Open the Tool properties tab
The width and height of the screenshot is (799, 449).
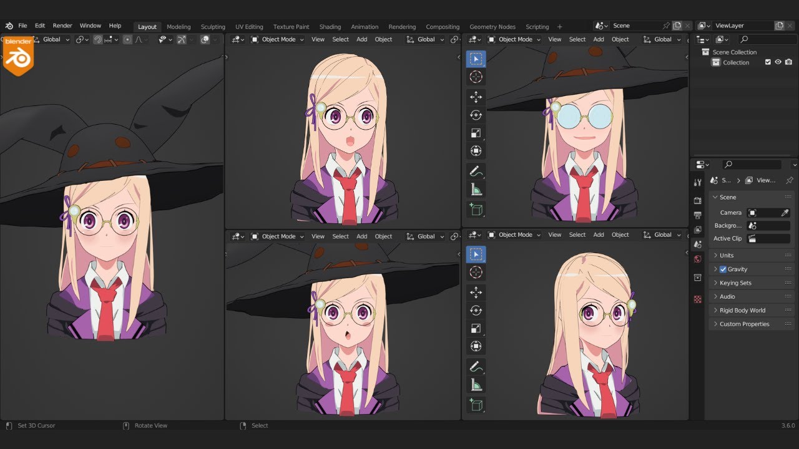coord(698,182)
